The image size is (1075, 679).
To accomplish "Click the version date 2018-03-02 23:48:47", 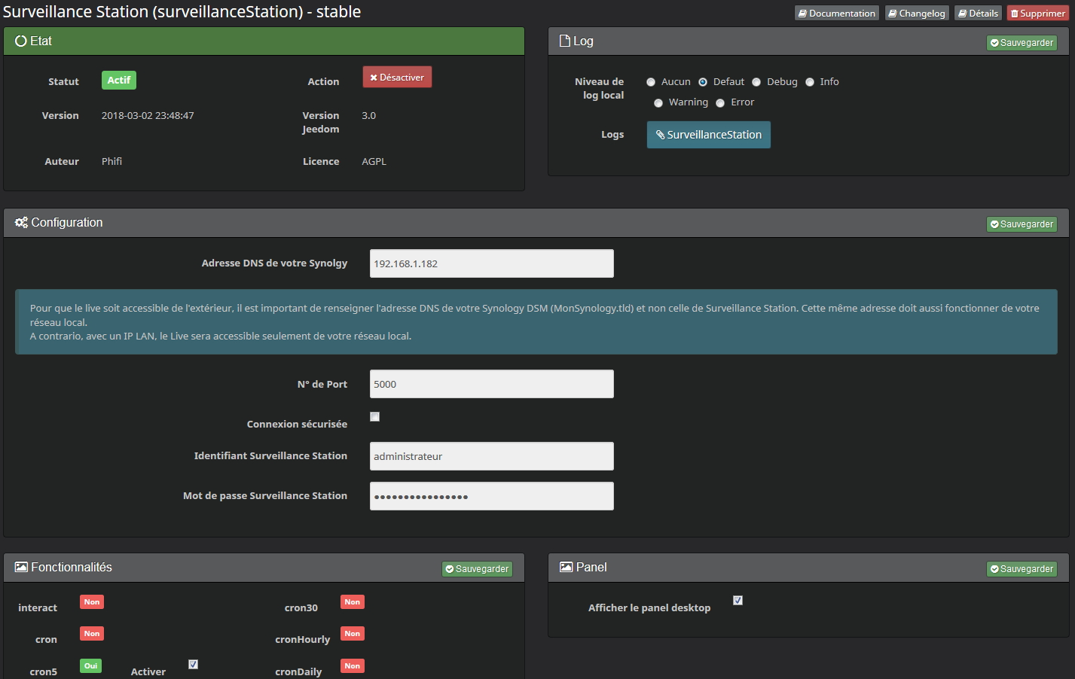I will tap(148, 116).
